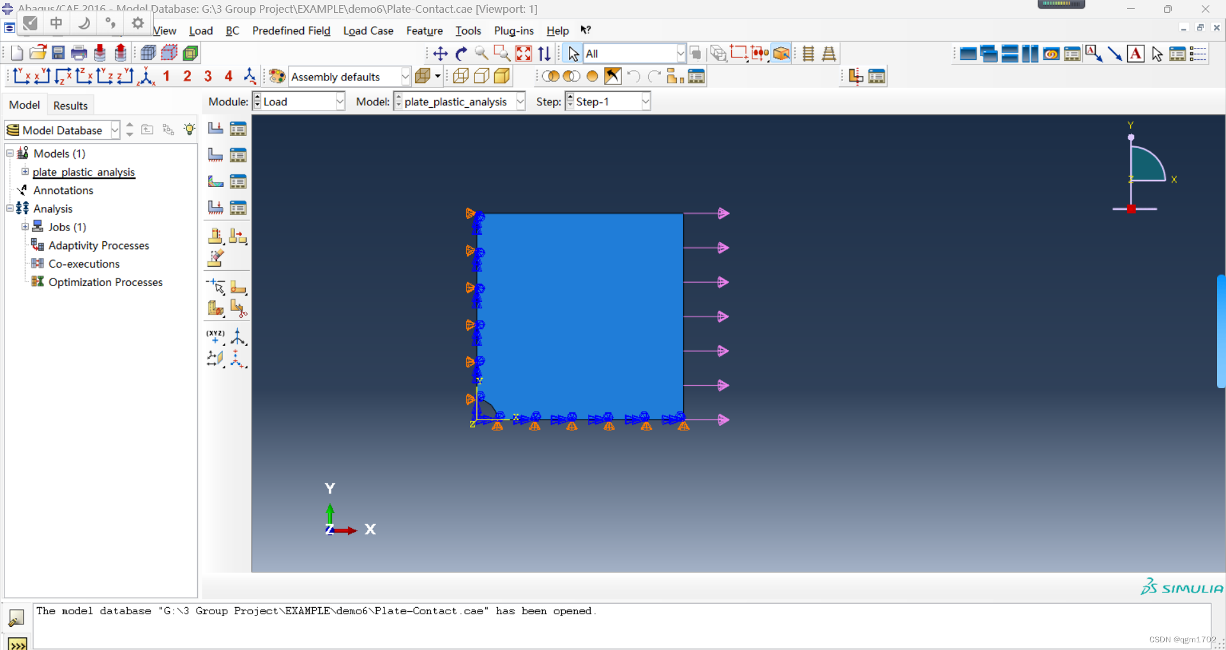Click the eraser Remove Faces tool
Viewport: 1226px width, 650px height.
216,259
